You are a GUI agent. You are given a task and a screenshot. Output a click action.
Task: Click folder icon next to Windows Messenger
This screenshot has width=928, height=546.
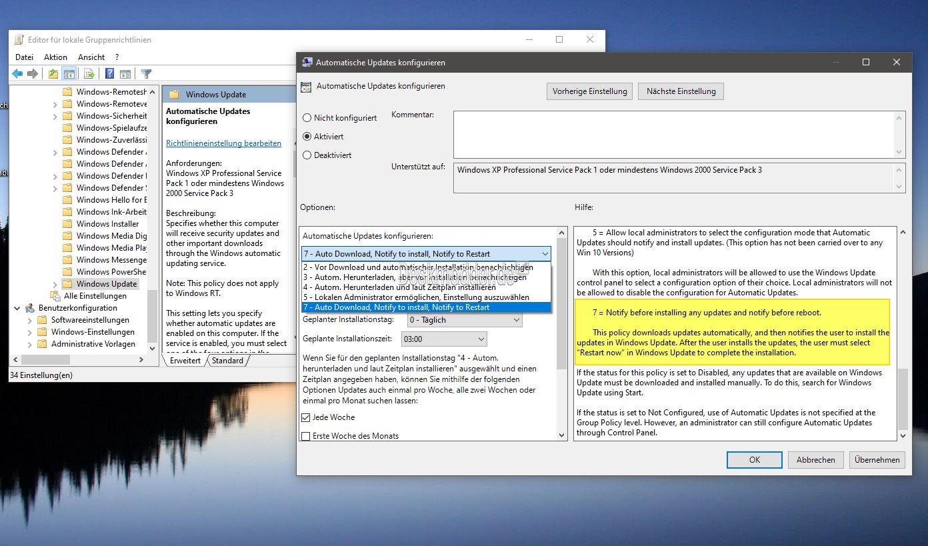[x=67, y=259]
